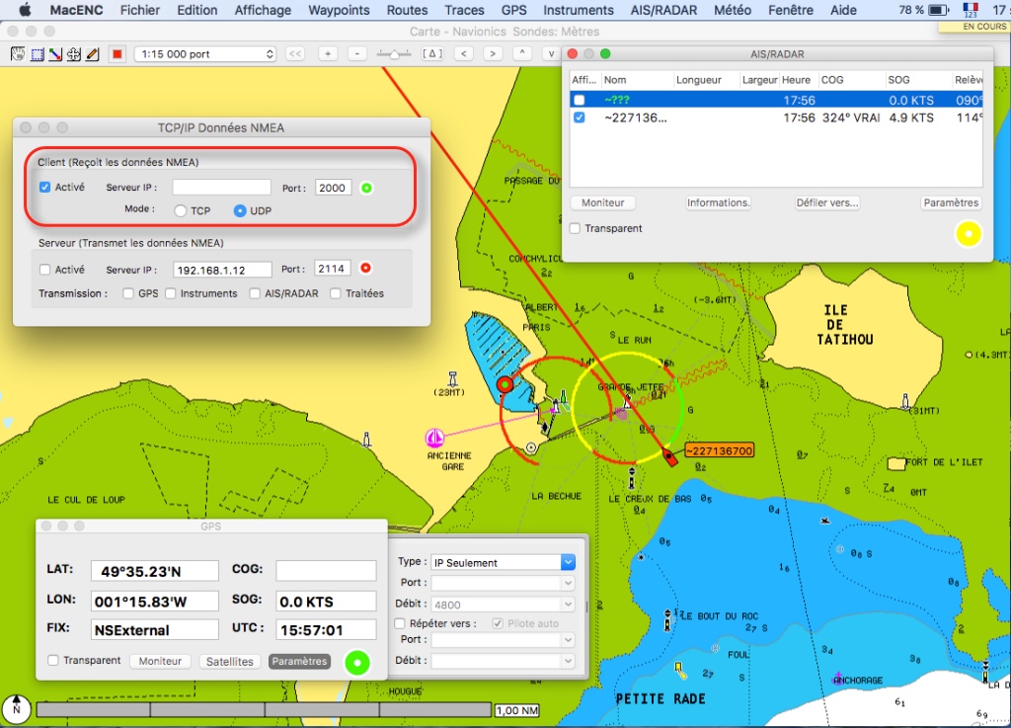This screenshot has width=1011, height=728.
Task: Select the hand pan tool
Action: click(17, 53)
